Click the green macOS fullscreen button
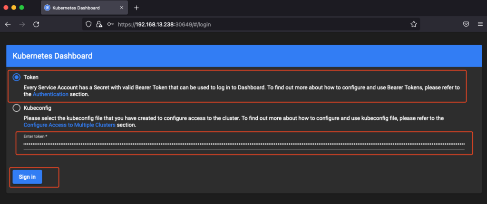The height and width of the screenshot is (204, 487). coord(21,8)
